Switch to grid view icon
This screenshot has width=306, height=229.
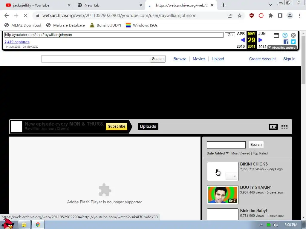pos(284,127)
